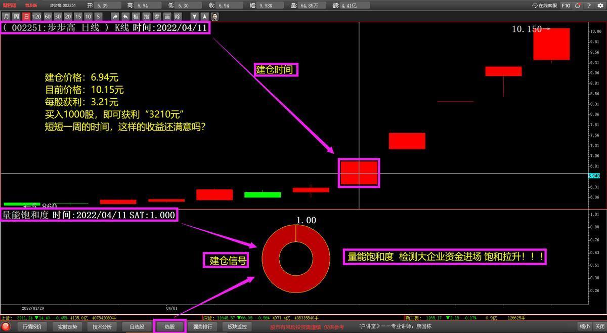Switch to weekly (周) K-line period
The width and height of the screenshot is (607, 333).
pos(16,17)
